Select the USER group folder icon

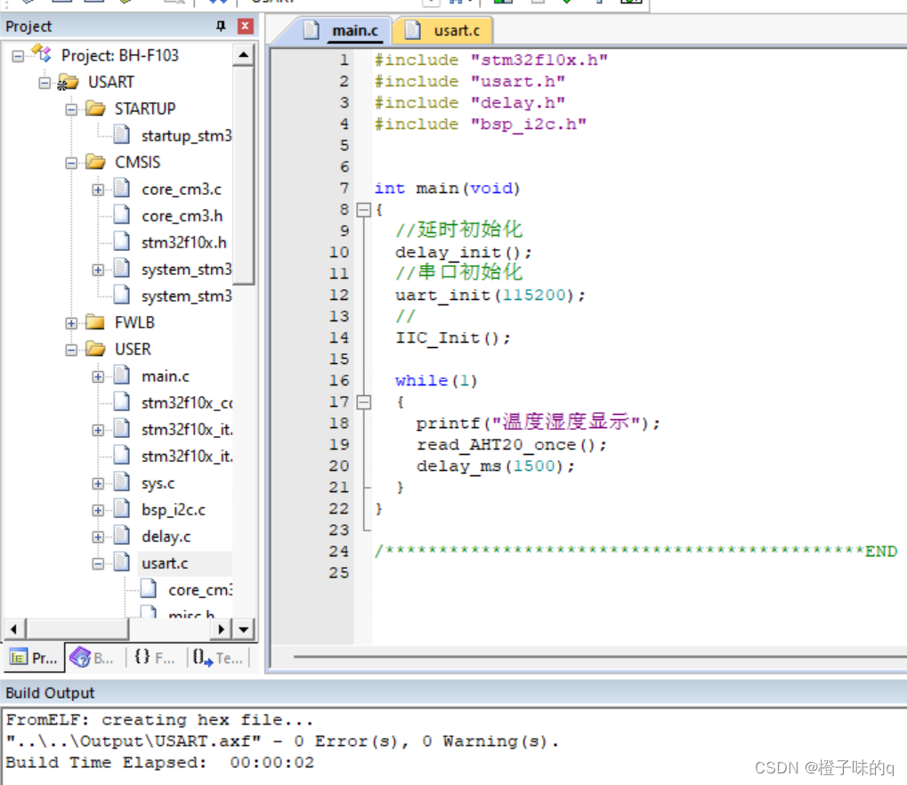pos(95,349)
